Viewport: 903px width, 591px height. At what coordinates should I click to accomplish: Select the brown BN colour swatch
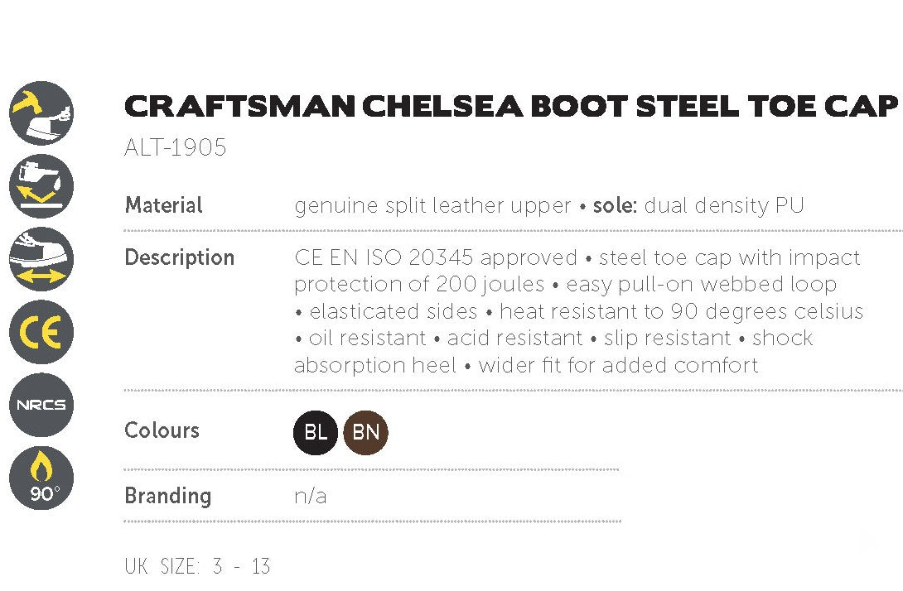pos(365,433)
